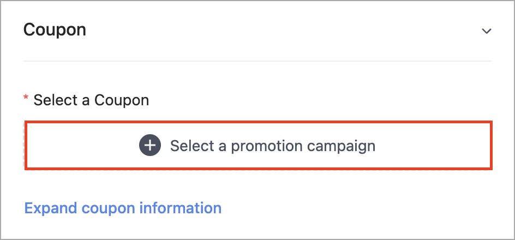The image size is (515, 240).
Task: Click the Select a Coupon field label
Action: coord(91,100)
